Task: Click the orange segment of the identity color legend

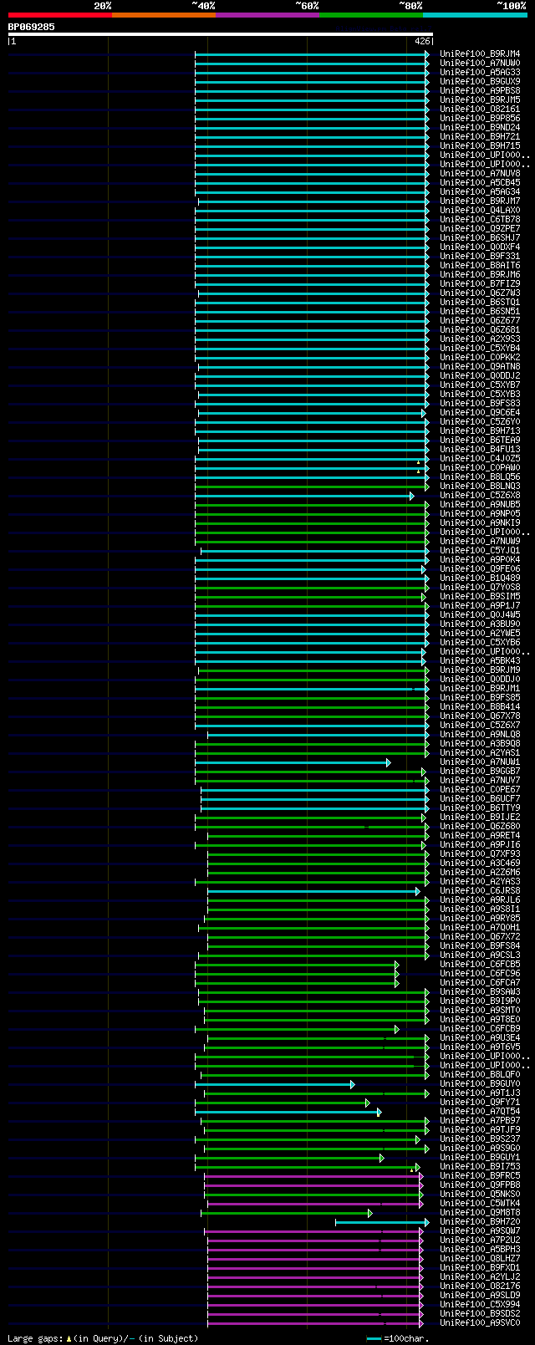Action: click(163, 15)
